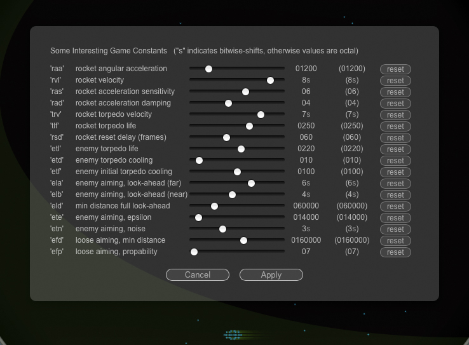The height and width of the screenshot is (345, 469).
Task: Reset loose aiming probability 'efp'
Action: (x=395, y=252)
